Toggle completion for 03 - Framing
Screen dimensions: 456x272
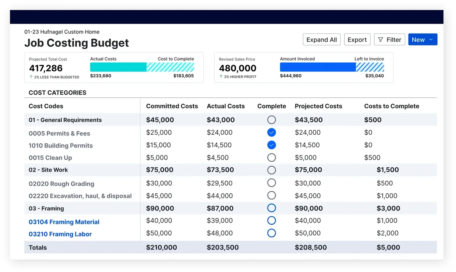(271, 208)
